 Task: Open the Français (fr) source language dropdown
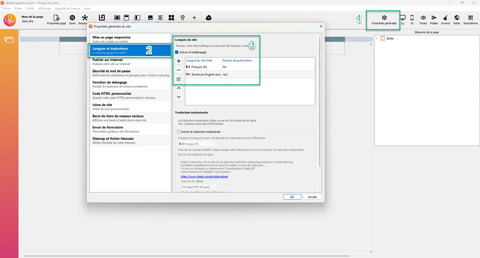pos(196,144)
